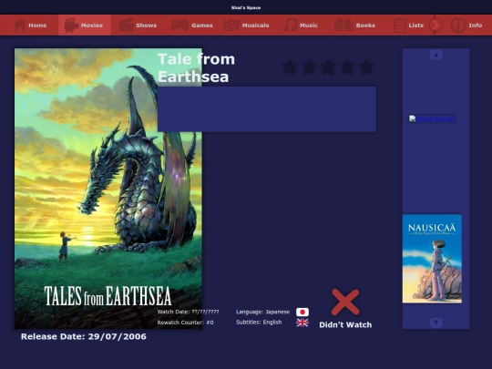
Task: Open the Lists menu label
Action: click(416, 26)
